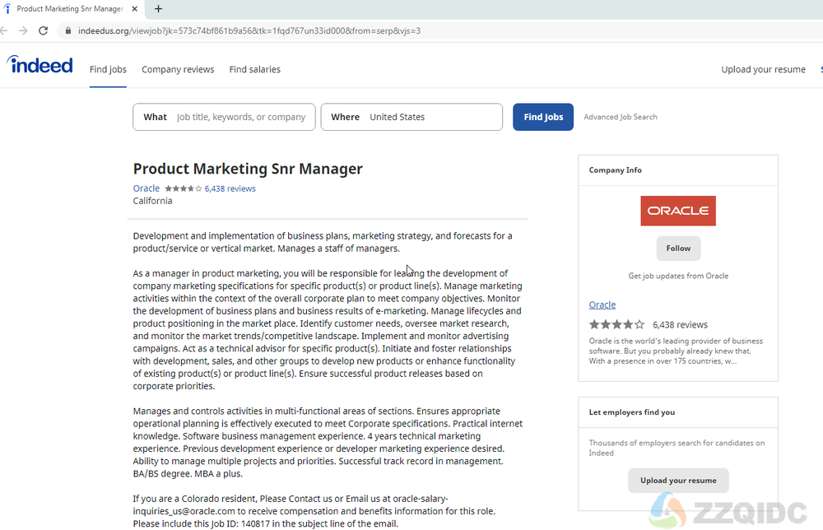This screenshot has height=530, width=823.
Task: Click the California location text
Action: coord(153,201)
